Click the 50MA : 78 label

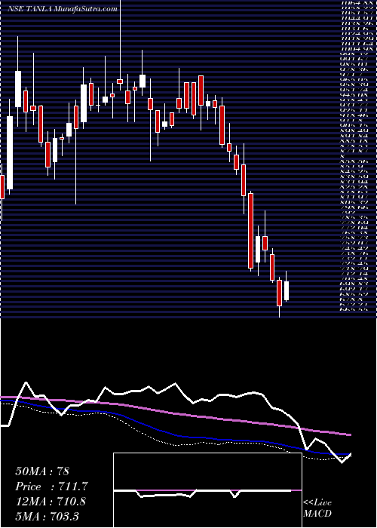(42, 471)
